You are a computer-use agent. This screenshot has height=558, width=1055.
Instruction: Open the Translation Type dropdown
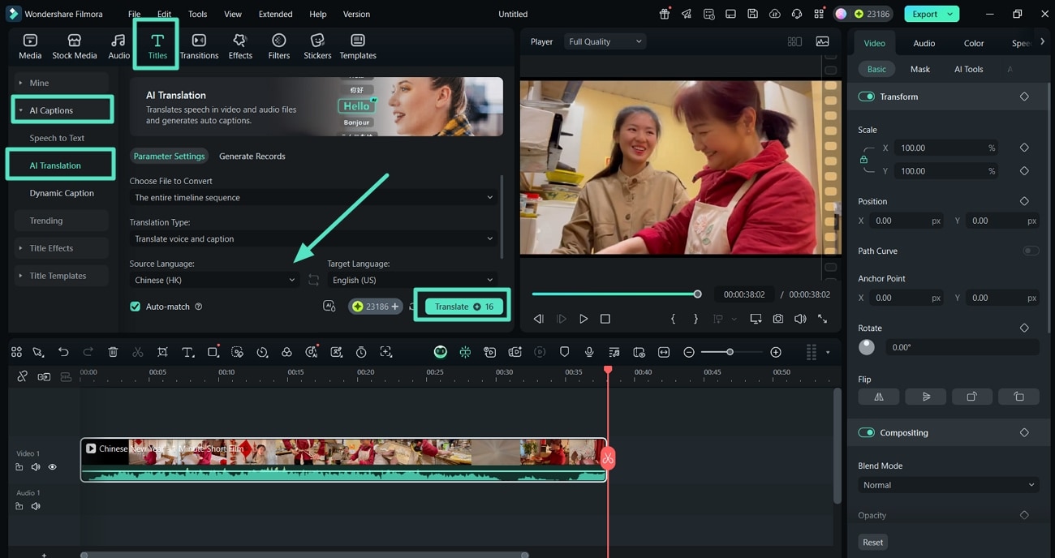[313, 238]
